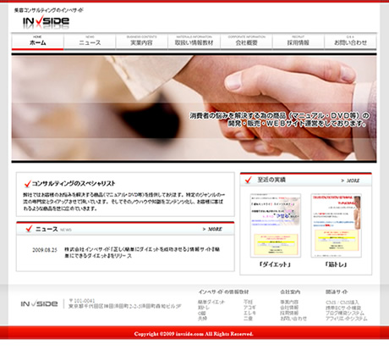Open the 2009.08.25 news headline link
389x356 pixels.
pyautogui.click(x=142, y=253)
